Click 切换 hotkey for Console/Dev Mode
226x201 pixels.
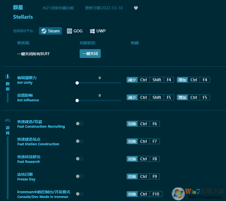[132, 194]
